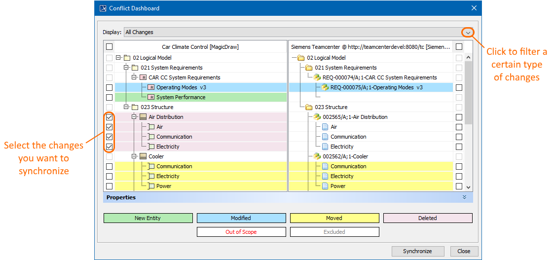554x260 pixels.
Task: Uncheck the Air Distribution checkbox on left
Action: coord(109,117)
